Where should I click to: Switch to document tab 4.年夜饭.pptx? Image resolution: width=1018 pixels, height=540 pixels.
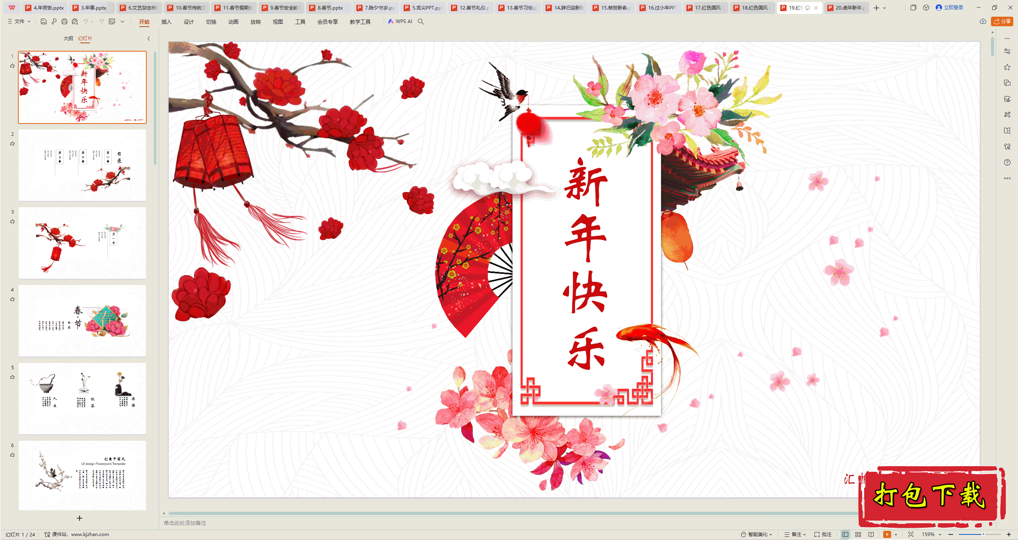pos(45,8)
